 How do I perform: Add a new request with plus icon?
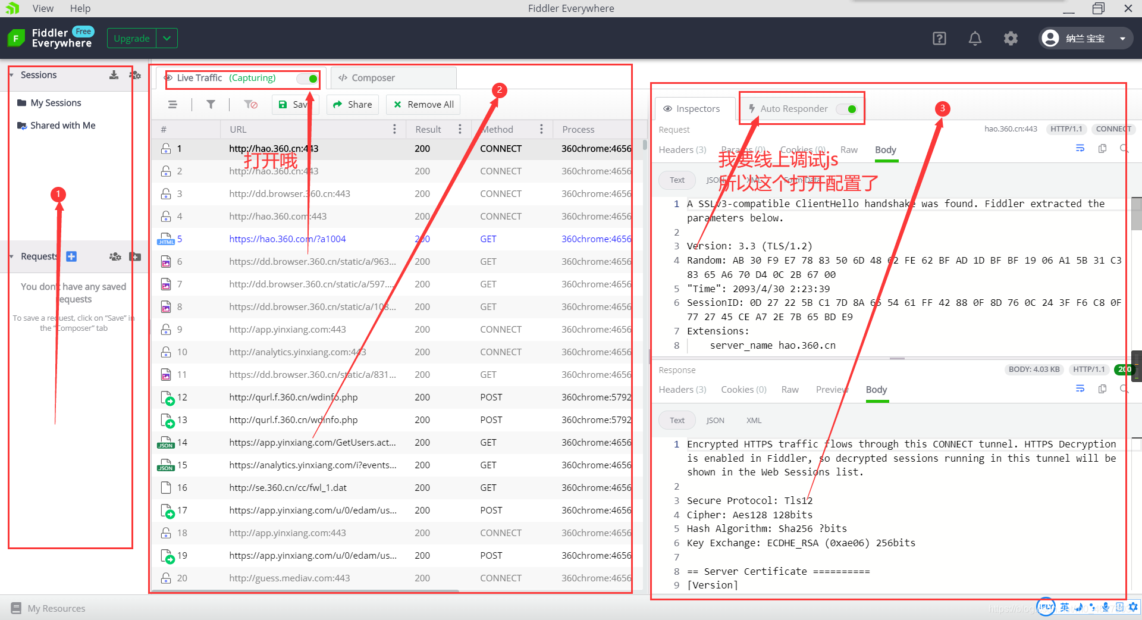coord(71,256)
